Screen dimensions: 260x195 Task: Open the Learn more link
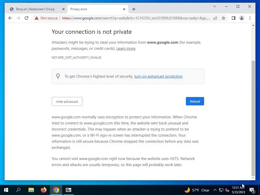[126, 48]
